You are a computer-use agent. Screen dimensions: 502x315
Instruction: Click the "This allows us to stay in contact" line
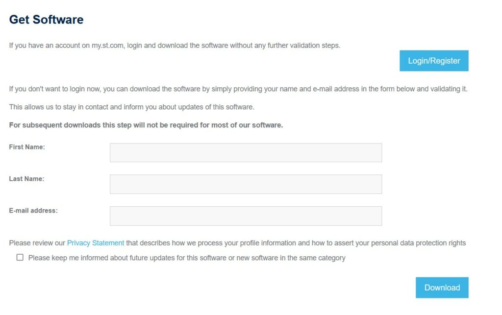point(131,107)
